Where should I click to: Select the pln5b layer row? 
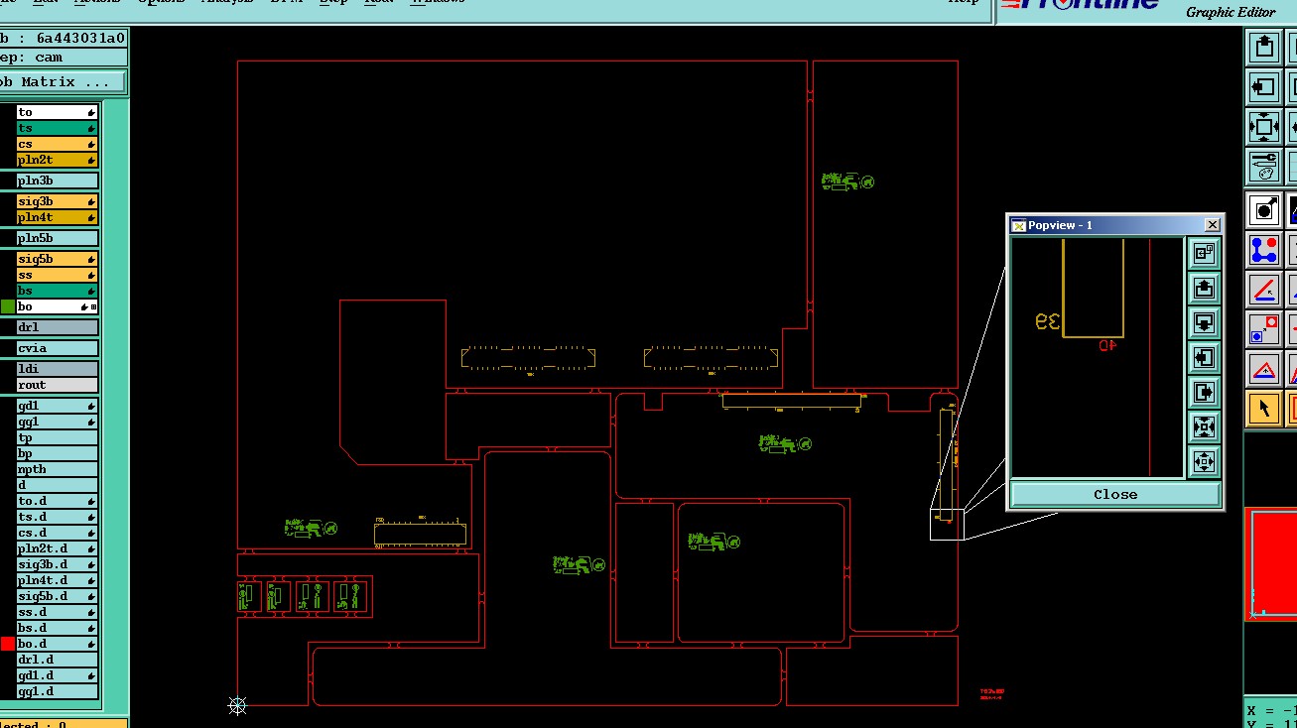pos(58,238)
